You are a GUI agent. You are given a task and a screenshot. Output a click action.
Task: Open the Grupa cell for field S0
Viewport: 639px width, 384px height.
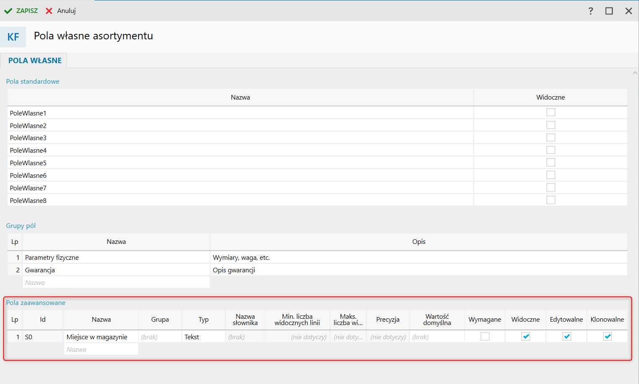(160, 337)
